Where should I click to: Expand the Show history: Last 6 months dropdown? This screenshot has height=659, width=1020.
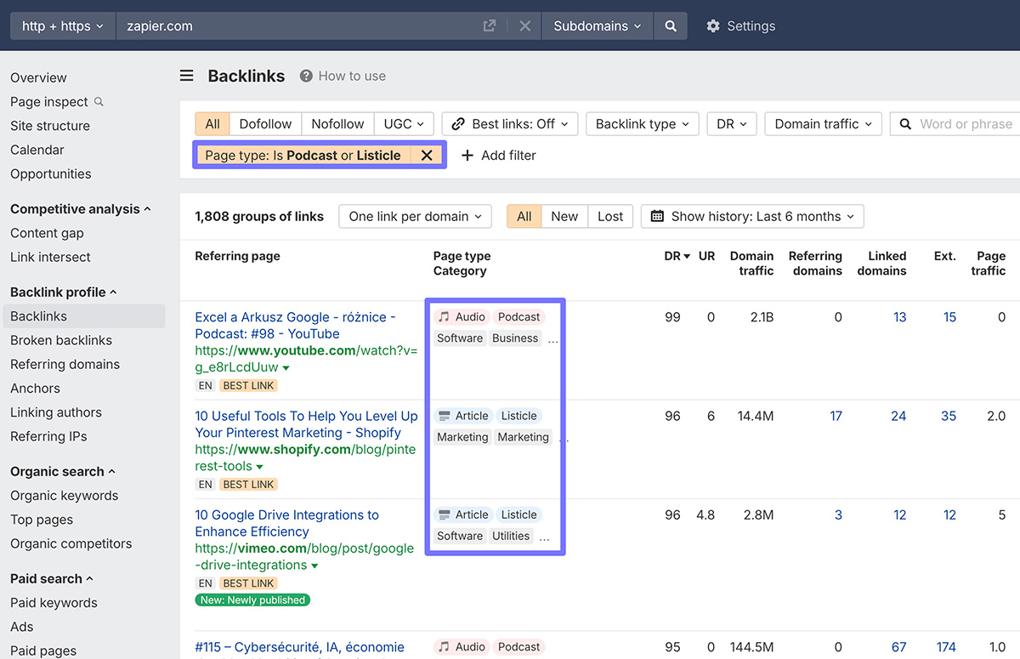coord(751,216)
